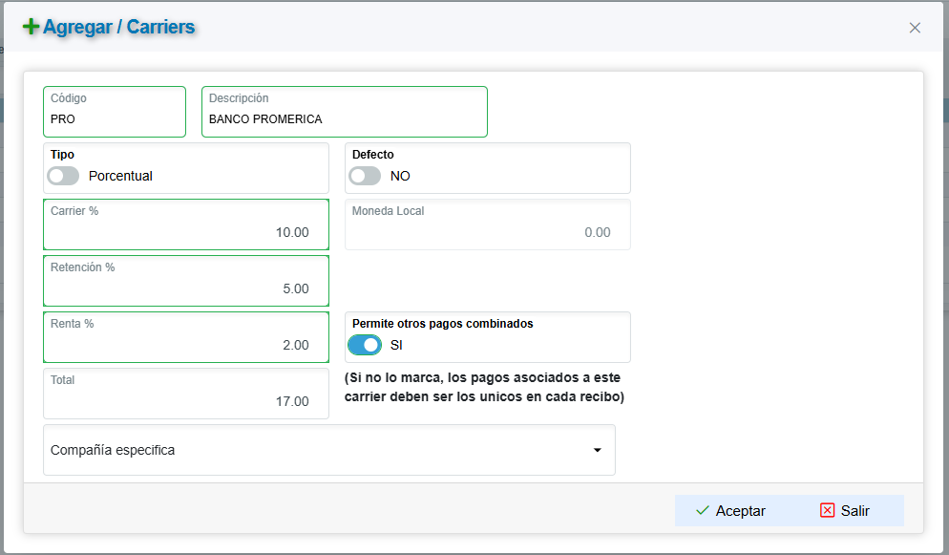This screenshot has width=949, height=555.
Task: Click the Porcentual label
Action: click(x=120, y=176)
